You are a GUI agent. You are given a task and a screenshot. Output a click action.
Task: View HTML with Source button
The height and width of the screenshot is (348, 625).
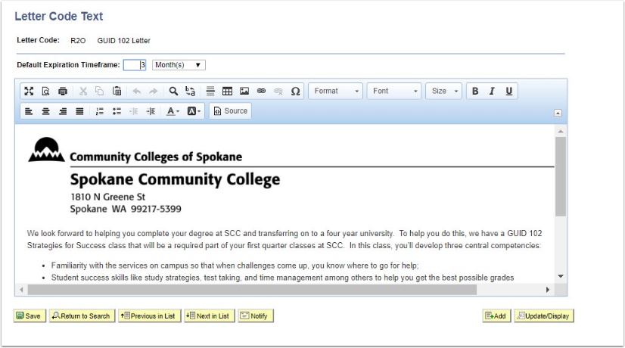tap(230, 110)
